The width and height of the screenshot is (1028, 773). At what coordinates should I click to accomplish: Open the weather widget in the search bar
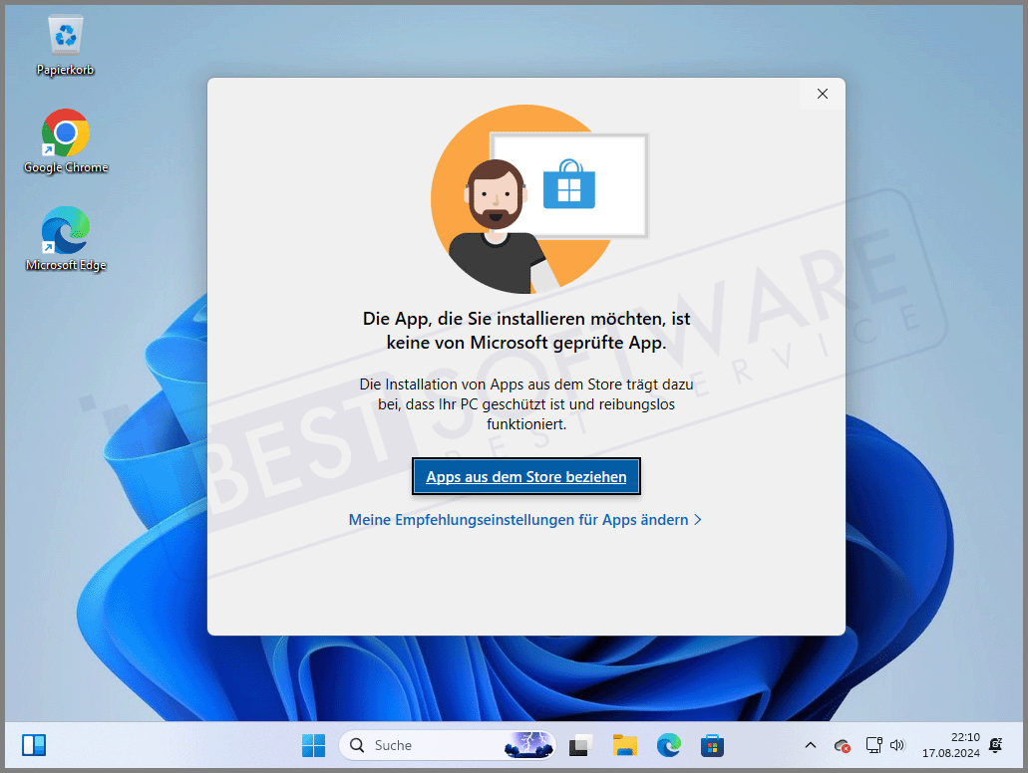coord(527,745)
